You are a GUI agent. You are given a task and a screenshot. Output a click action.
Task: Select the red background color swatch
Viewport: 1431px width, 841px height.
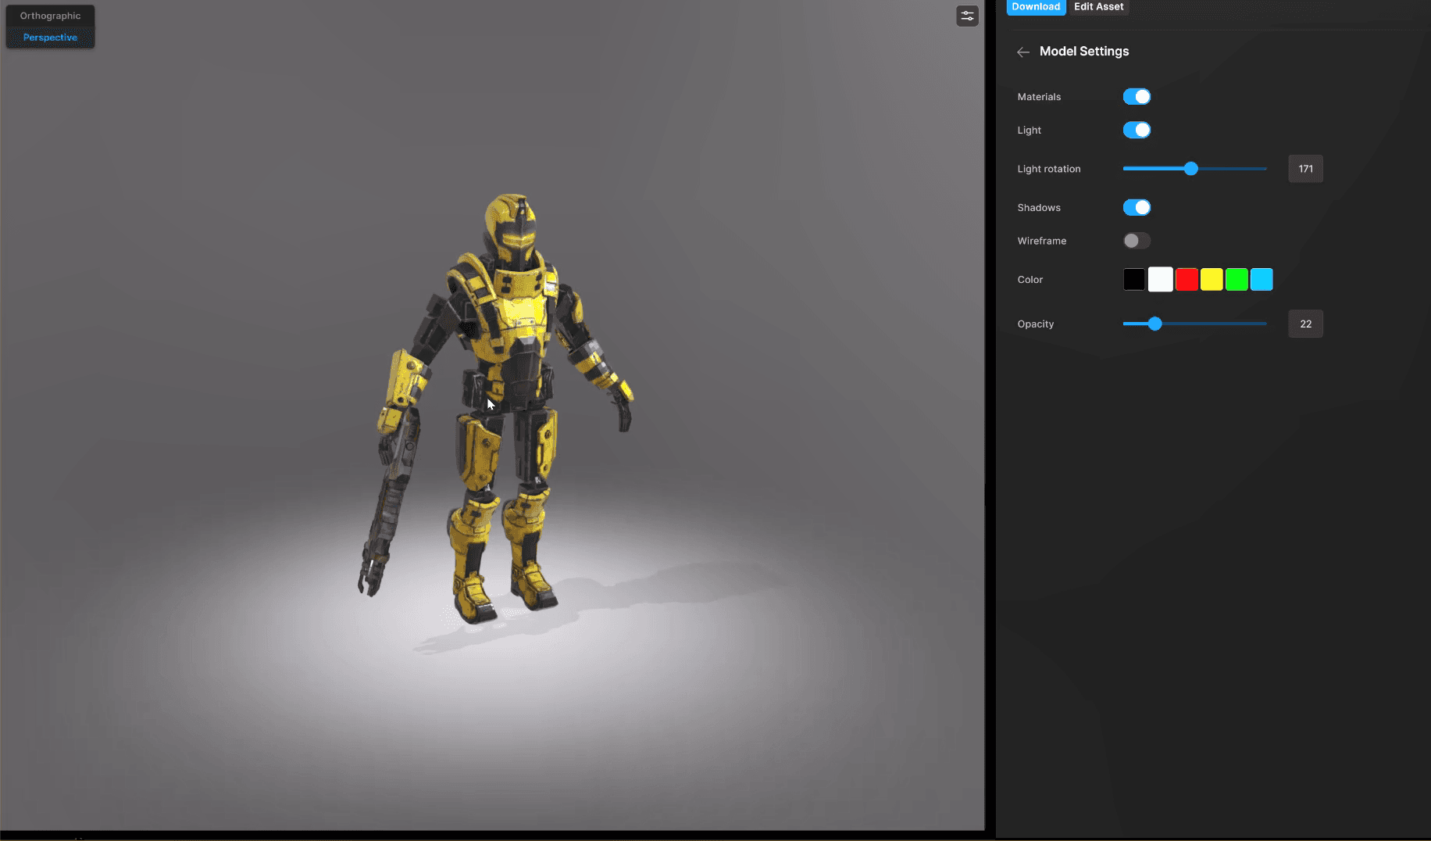(1186, 279)
